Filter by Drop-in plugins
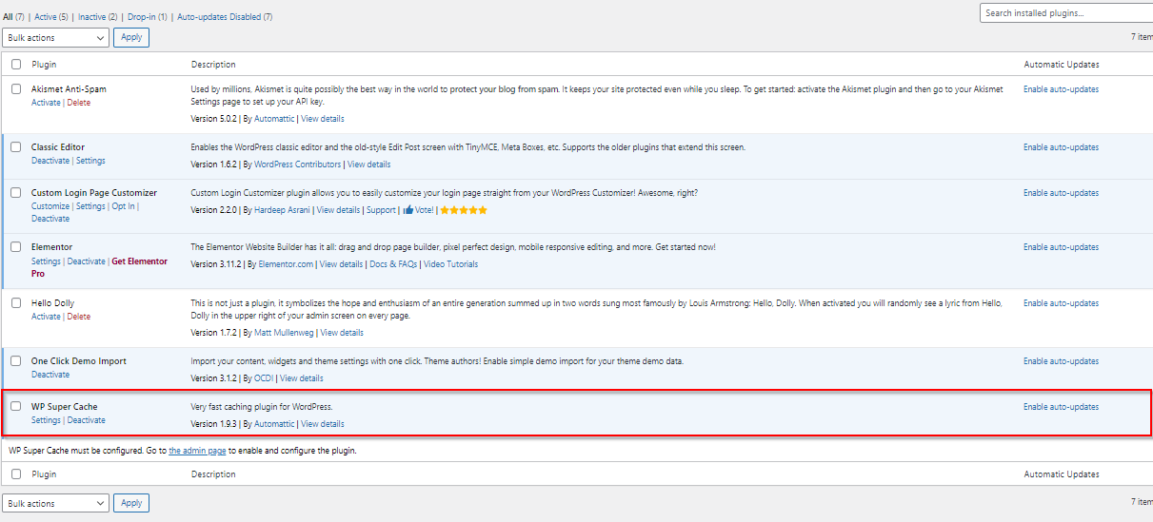1153x522 pixels. click(x=142, y=17)
